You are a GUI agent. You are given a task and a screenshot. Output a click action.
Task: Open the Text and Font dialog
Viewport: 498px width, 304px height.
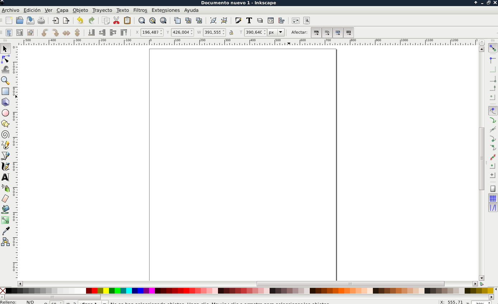point(249,20)
